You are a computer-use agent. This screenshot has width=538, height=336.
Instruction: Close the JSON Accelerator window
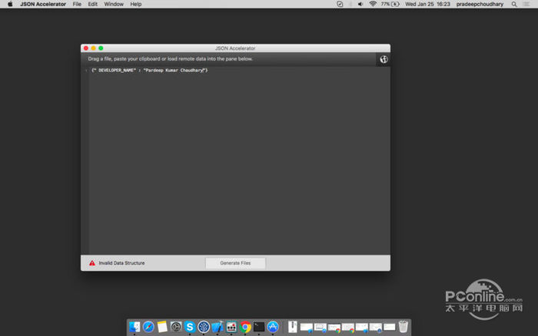click(86, 48)
